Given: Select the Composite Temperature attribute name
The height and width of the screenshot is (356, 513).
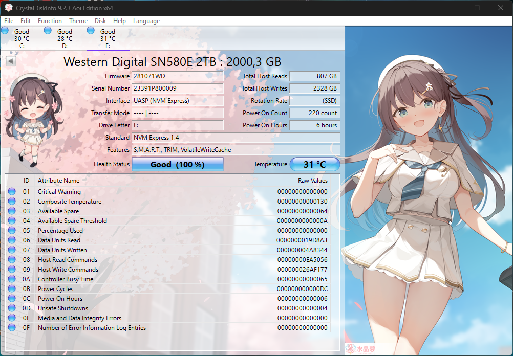Looking at the screenshot, I should click(70, 202).
